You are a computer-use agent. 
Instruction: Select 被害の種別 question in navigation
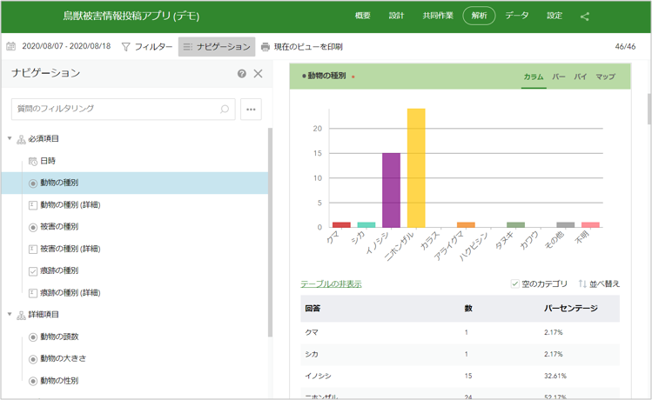pyautogui.click(x=58, y=227)
